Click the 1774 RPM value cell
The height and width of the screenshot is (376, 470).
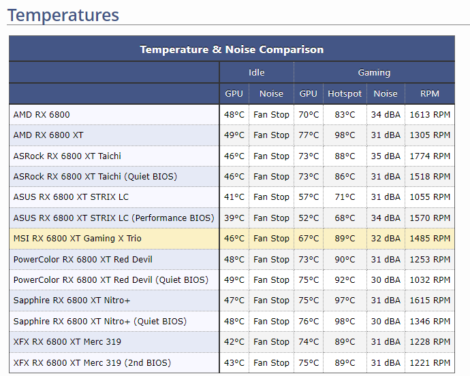(x=430, y=156)
